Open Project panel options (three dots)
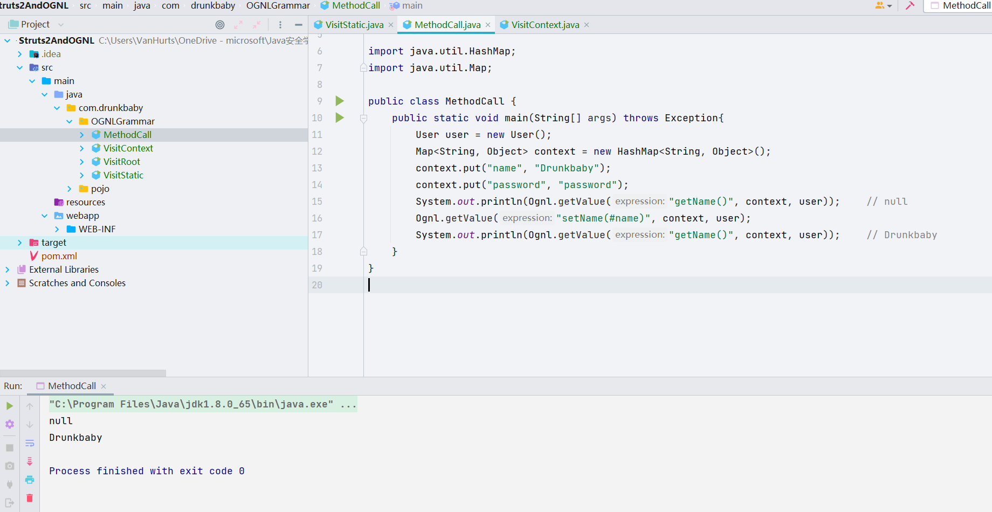992x512 pixels. click(x=280, y=25)
